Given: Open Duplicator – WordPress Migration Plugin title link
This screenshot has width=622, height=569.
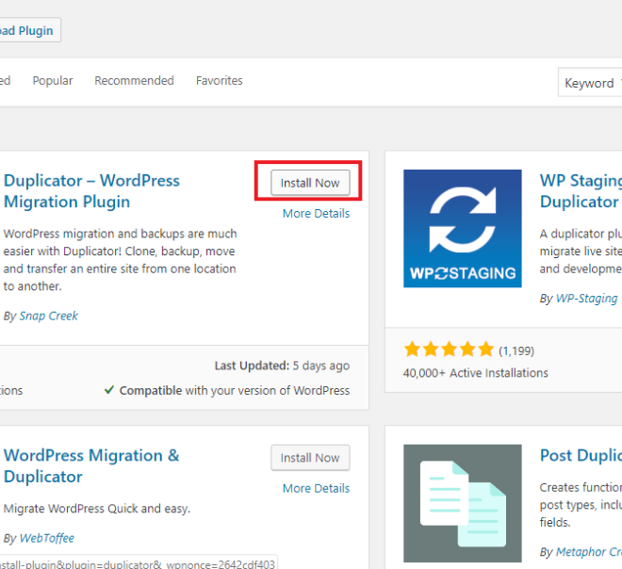Looking at the screenshot, I should [91, 191].
